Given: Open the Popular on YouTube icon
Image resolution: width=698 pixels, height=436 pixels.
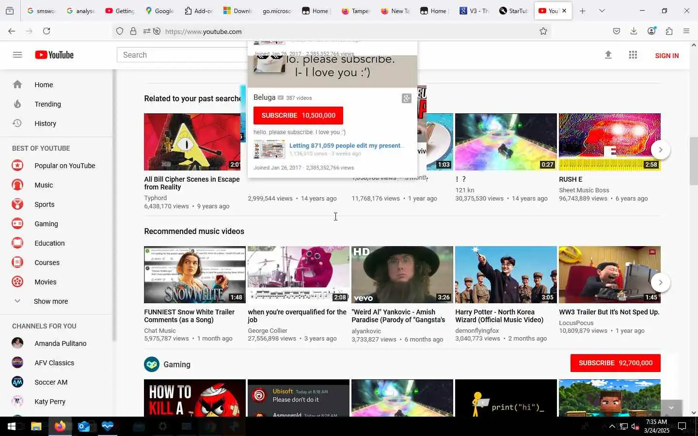Looking at the screenshot, I should (x=17, y=166).
